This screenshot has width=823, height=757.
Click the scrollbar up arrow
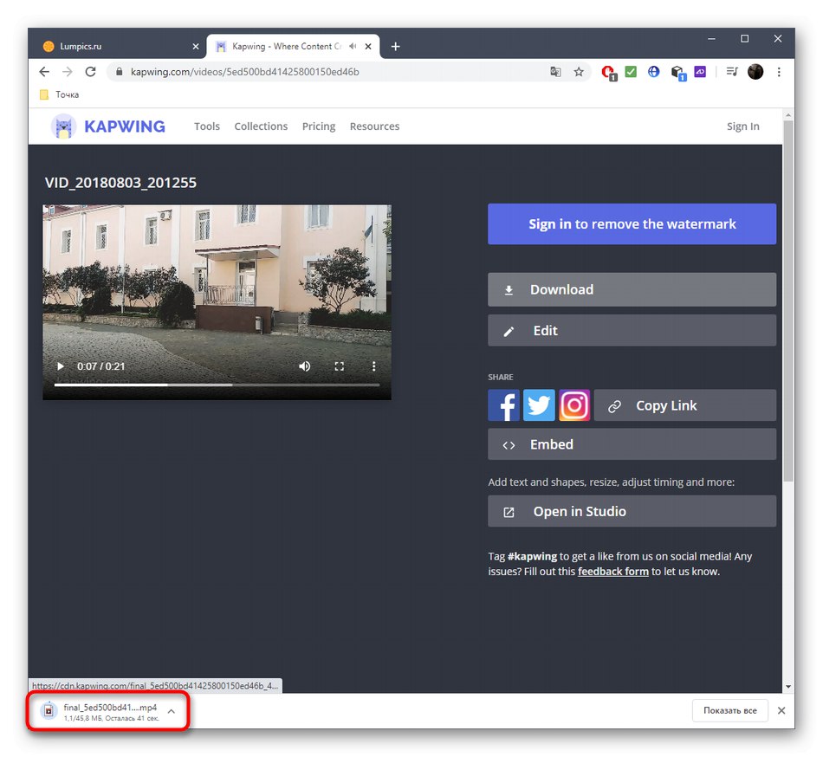coord(787,115)
